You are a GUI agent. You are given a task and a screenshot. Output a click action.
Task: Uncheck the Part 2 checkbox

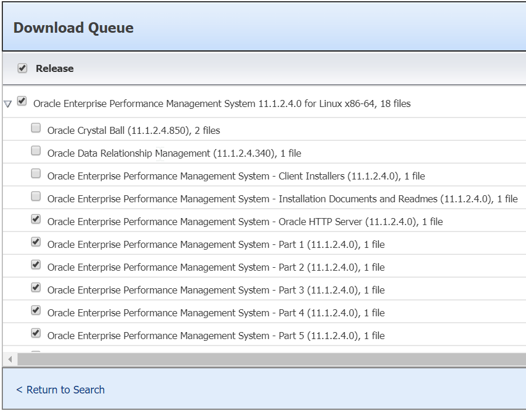click(36, 265)
